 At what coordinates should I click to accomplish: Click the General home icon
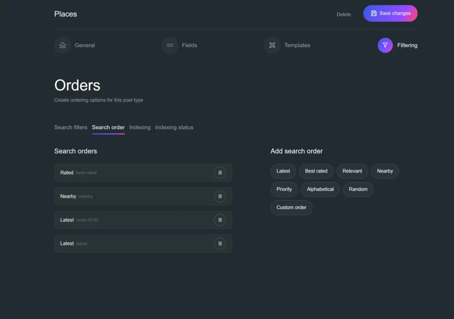point(63,45)
